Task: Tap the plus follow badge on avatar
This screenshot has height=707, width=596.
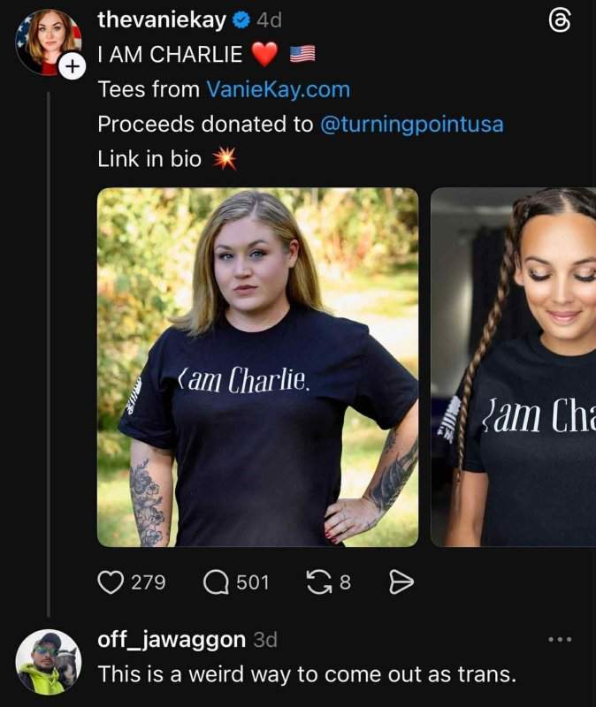Action: tap(73, 64)
